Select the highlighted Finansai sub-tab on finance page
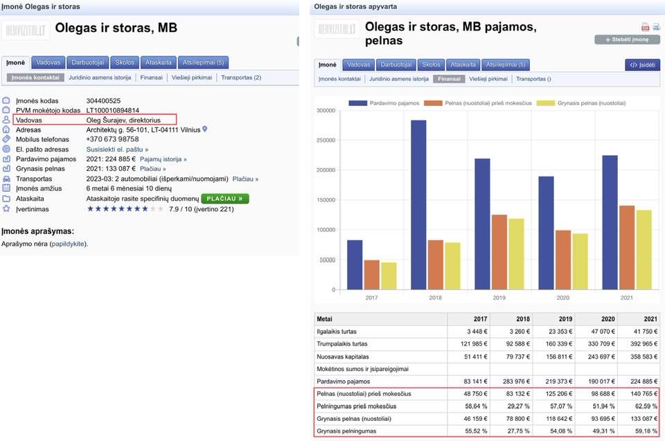 449,79
